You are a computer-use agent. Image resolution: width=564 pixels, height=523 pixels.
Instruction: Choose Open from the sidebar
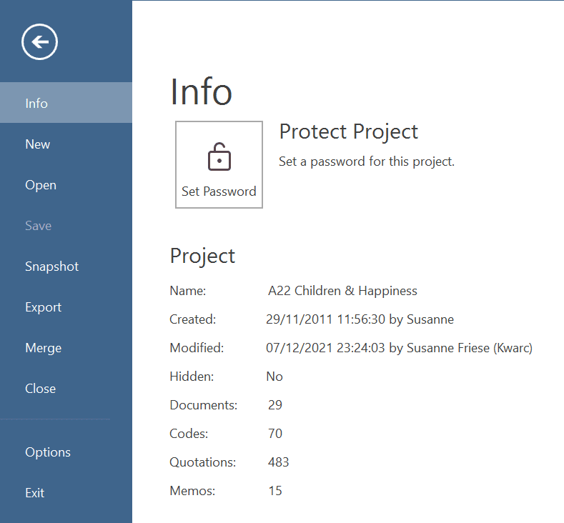coord(66,185)
